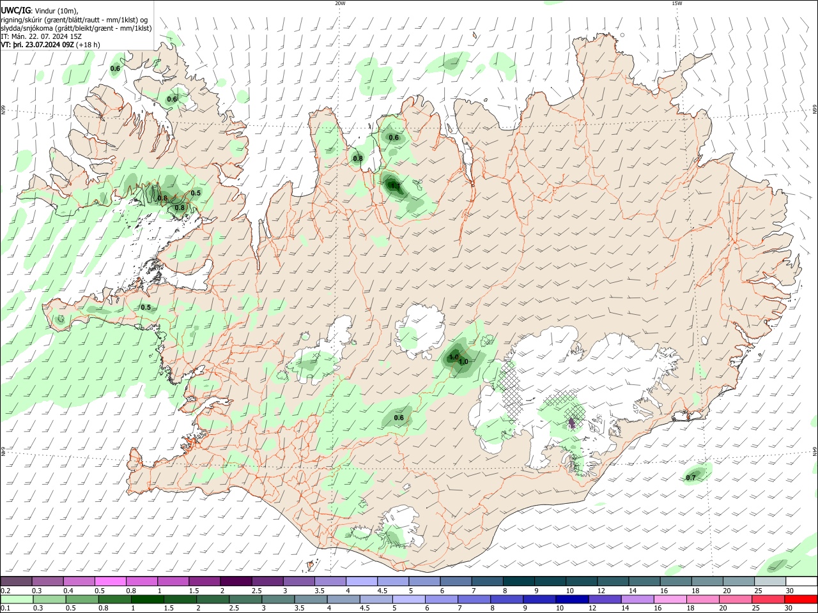The image size is (818, 613).
Task: Click the bright magenta snow swatch labeled 0.5
Action: (x=110, y=581)
